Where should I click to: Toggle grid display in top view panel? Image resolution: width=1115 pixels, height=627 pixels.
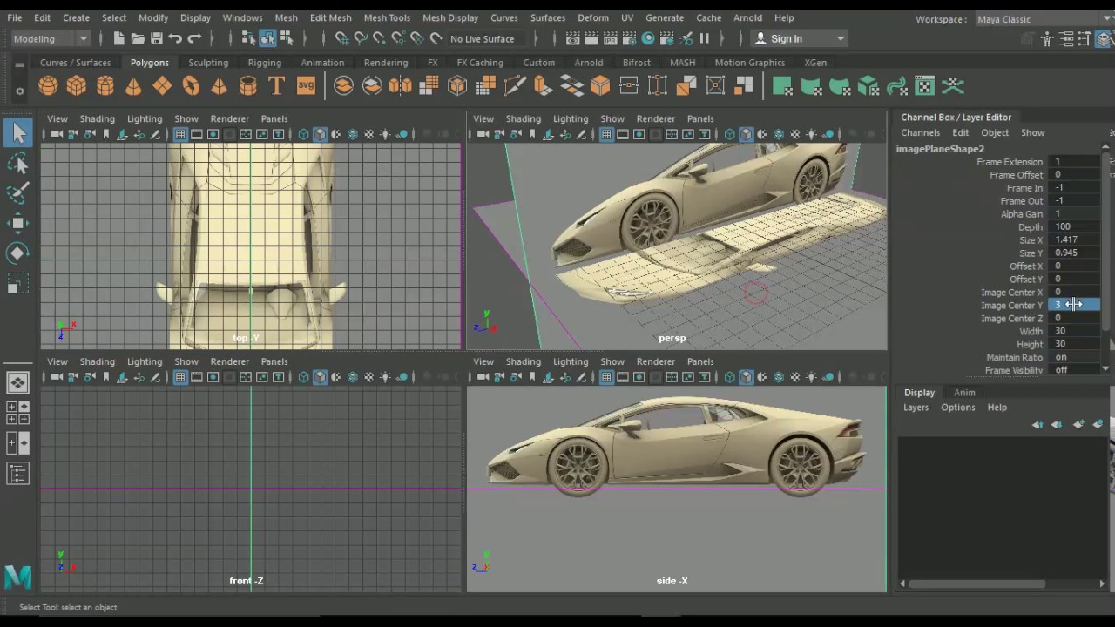click(179, 134)
